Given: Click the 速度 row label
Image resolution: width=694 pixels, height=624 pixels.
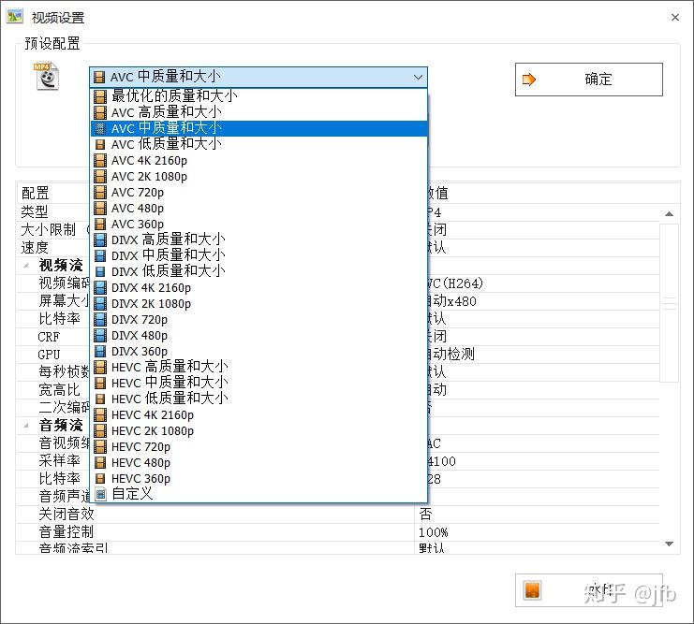Looking at the screenshot, I should (35, 248).
